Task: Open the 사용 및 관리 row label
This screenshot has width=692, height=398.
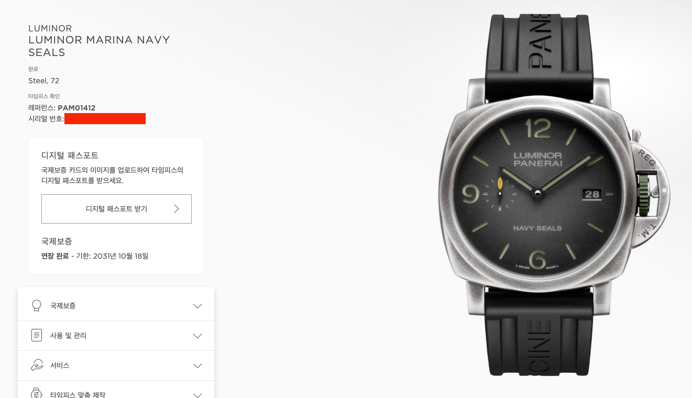Action: click(68, 336)
